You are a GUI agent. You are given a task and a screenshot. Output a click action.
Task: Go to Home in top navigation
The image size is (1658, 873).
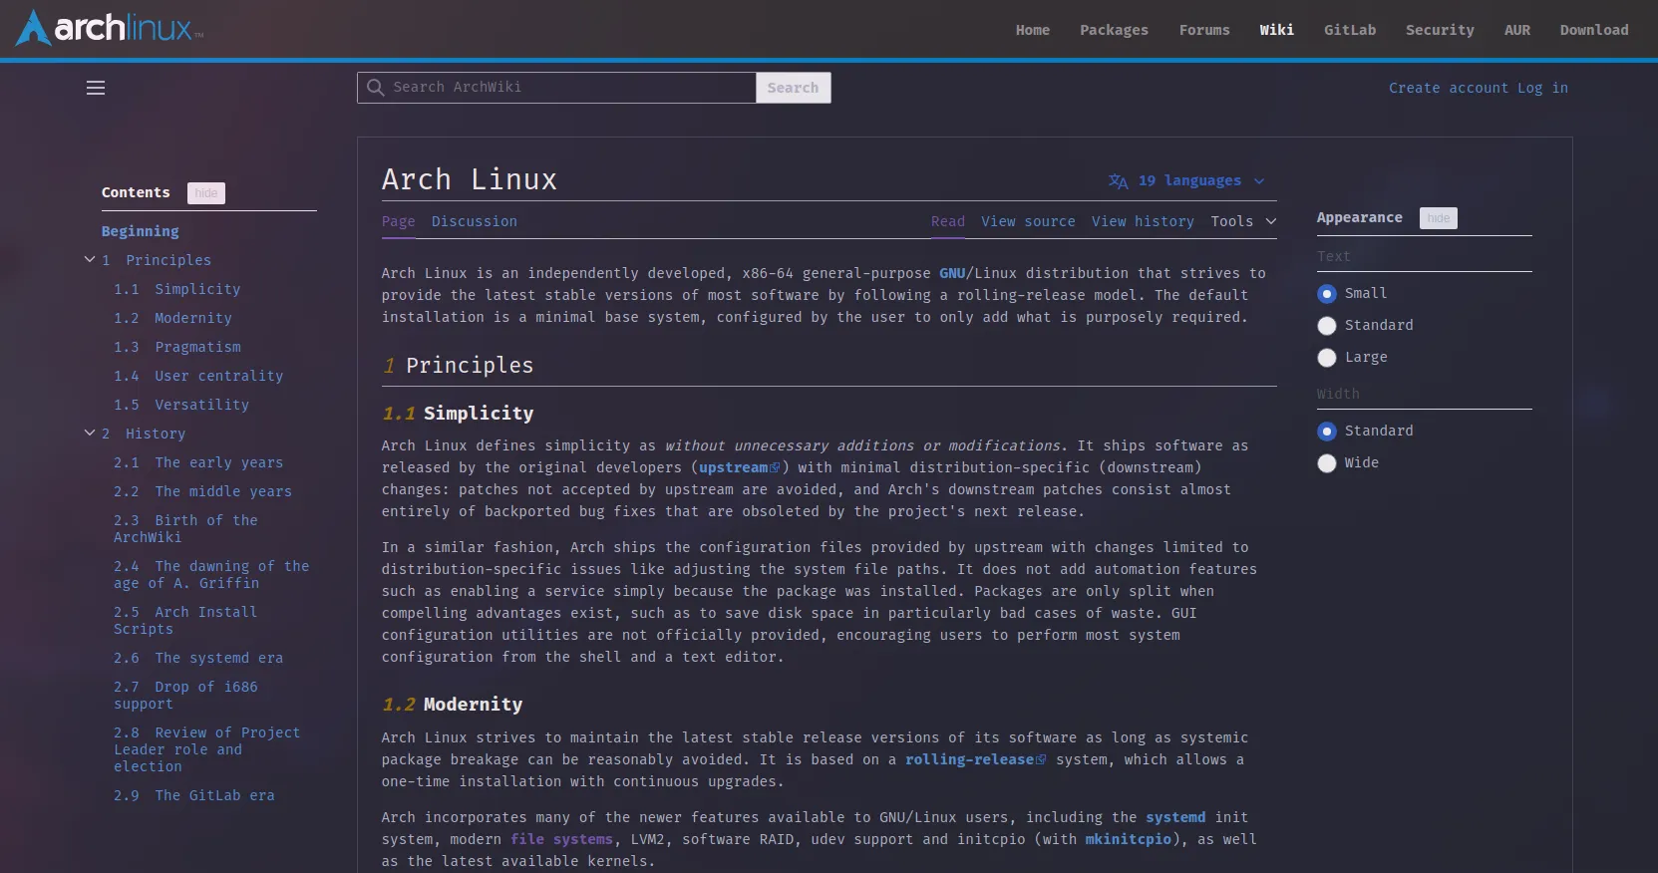[x=1033, y=30]
